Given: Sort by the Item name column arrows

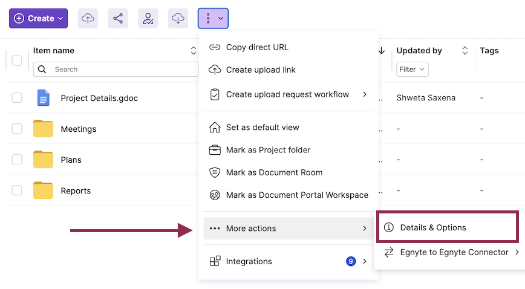Looking at the screenshot, I should [x=194, y=51].
